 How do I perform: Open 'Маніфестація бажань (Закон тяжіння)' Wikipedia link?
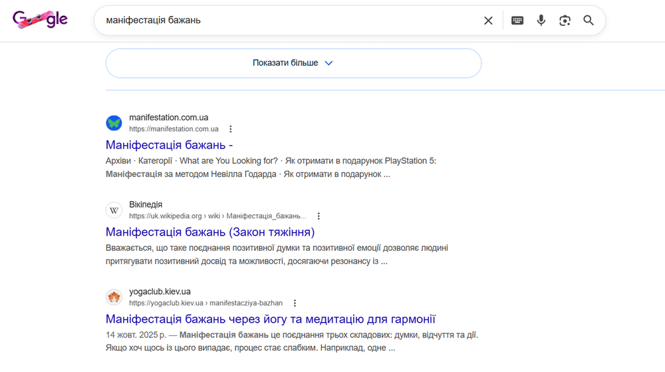tap(209, 232)
